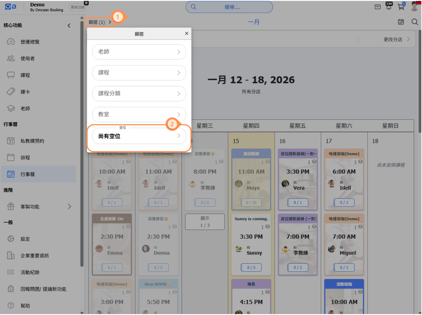Open the shopping cart icon
Viewport: 422px width, 315px height.
click(401, 7)
